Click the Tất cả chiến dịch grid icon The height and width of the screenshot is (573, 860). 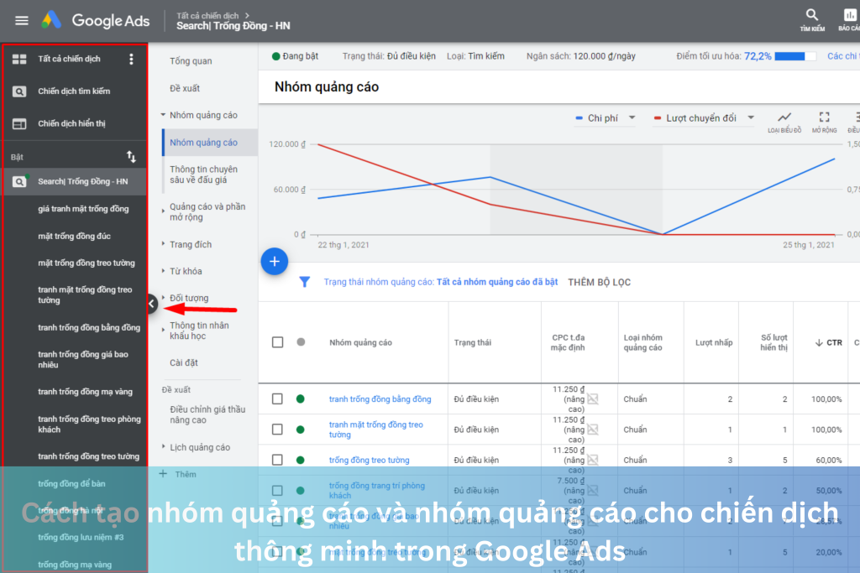[x=19, y=60]
